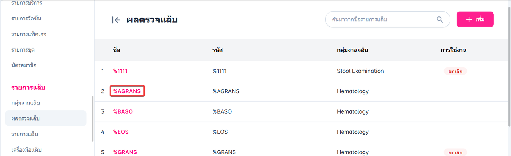The height and width of the screenshot is (156, 511).
Task: Open the %EOS lab result link
Action: click(x=121, y=132)
